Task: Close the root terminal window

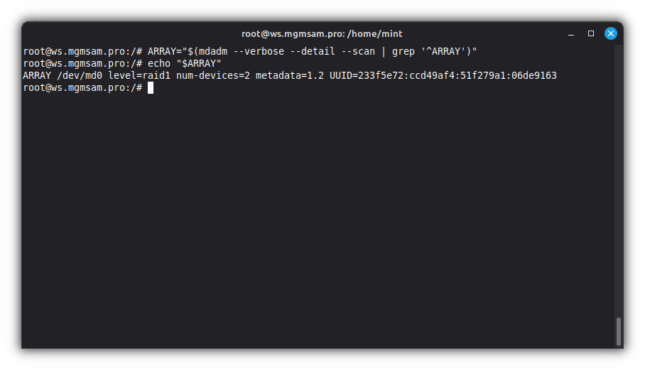Action: pyautogui.click(x=610, y=33)
